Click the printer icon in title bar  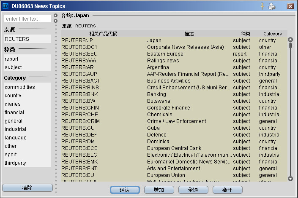pyautogui.click(x=272, y=6)
